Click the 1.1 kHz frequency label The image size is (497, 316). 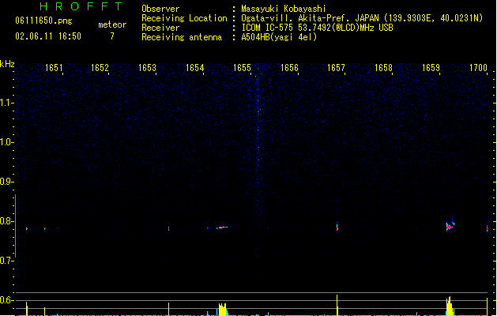(x=6, y=103)
